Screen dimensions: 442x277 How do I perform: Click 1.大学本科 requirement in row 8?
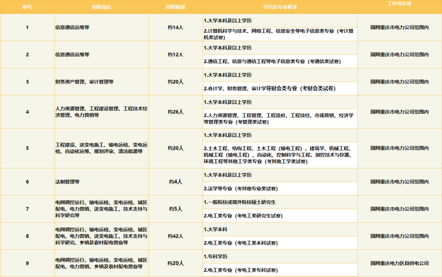pyautogui.click(x=215, y=229)
